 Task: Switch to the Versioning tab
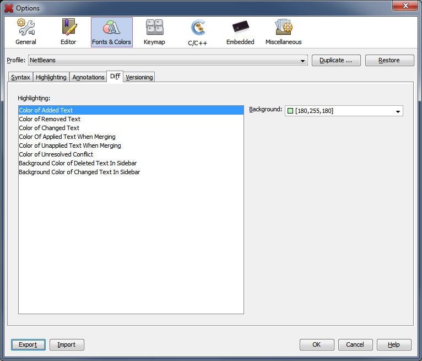(x=139, y=77)
